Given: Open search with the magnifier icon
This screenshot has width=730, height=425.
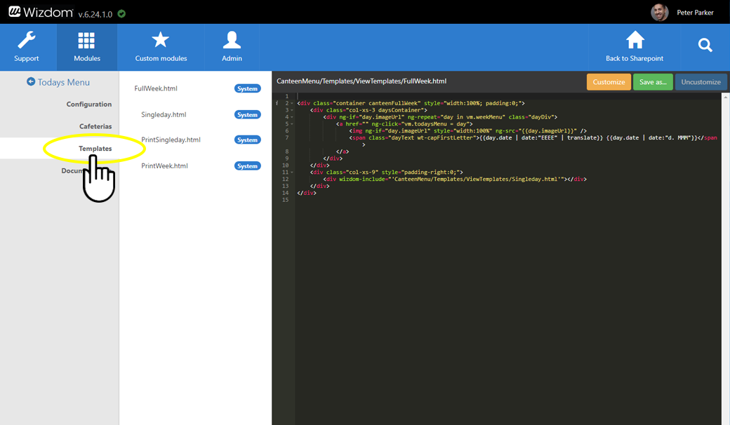Looking at the screenshot, I should click(x=705, y=46).
